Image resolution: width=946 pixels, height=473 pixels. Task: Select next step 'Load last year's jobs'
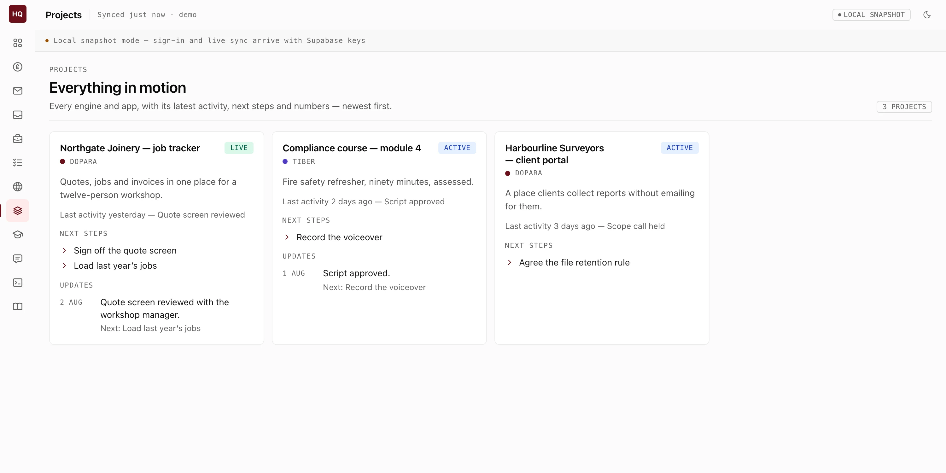[x=115, y=266]
